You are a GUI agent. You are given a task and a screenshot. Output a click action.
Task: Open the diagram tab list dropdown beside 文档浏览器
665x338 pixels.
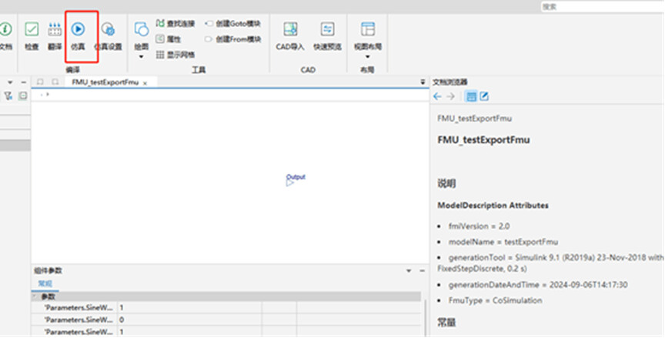[423, 82]
